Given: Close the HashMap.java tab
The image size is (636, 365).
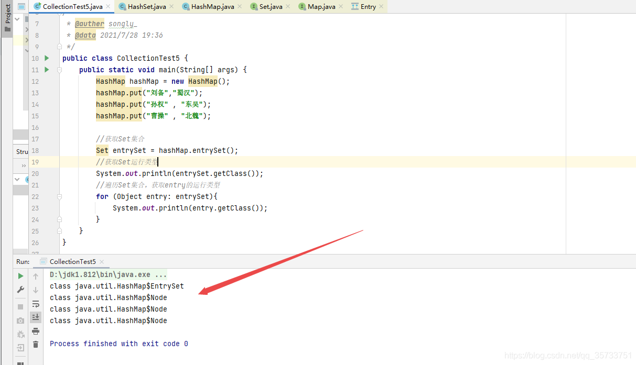Looking at the screenshot, I should pos(241,7).
